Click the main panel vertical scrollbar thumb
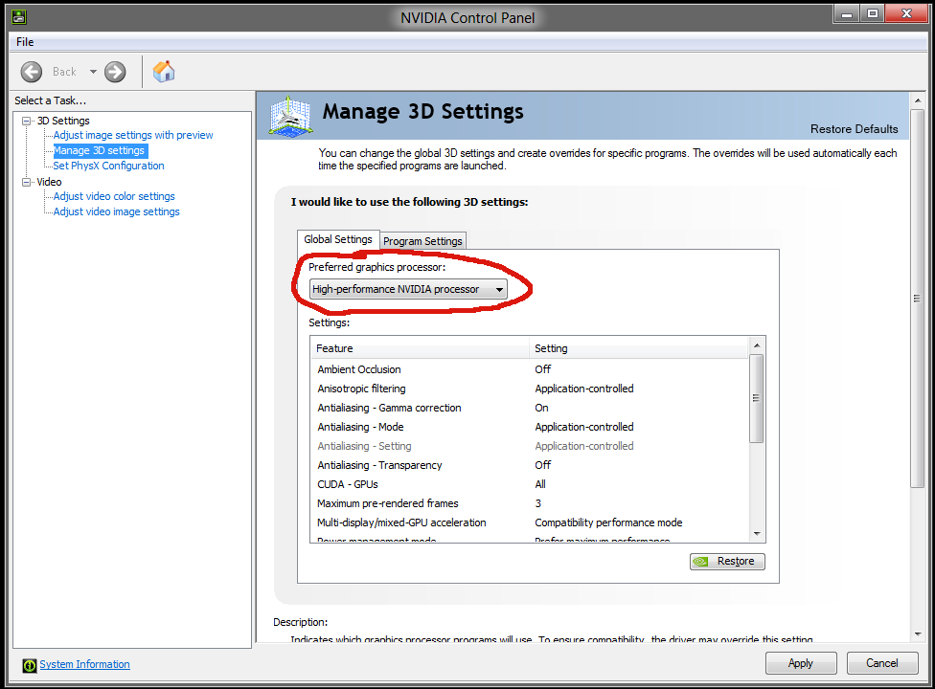Screen dimensions: 935x689 pos(918,298)
